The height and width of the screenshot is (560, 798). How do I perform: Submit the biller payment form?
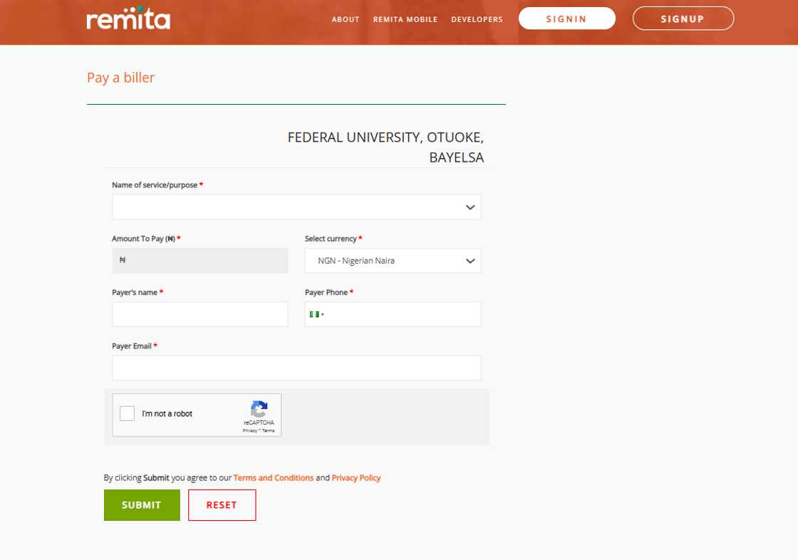(x=142, y=505)
